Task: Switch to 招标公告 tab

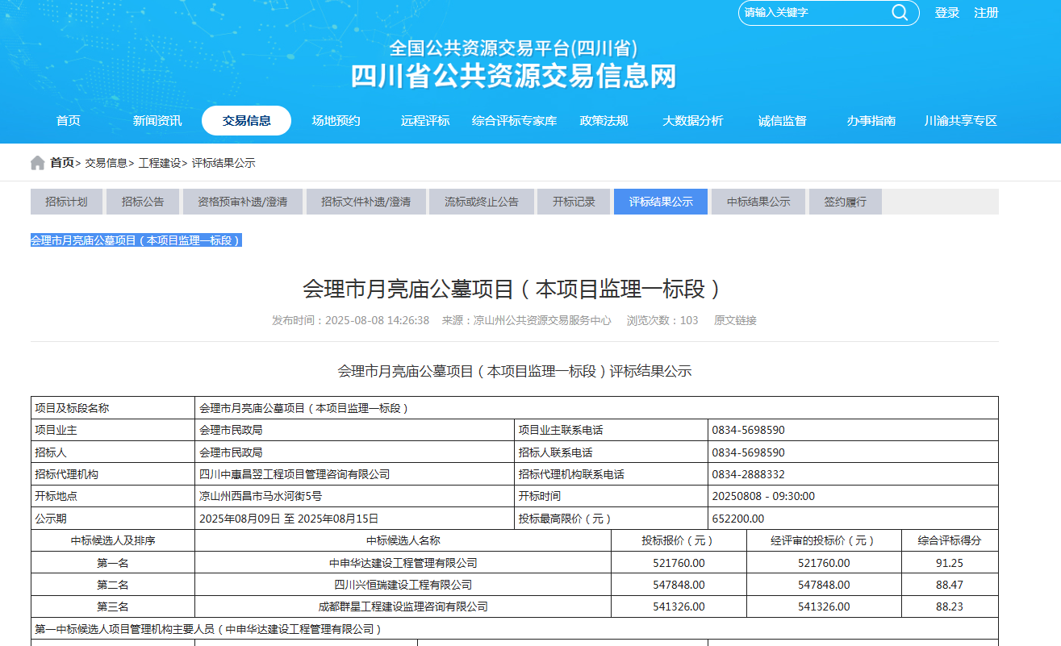Action: pyautogui.click(x=143, y=202)
